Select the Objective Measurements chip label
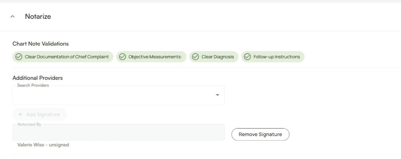Screen dimensions: 401x159 [x=155, y=57]
